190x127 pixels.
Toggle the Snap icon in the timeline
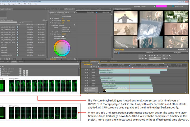[x=91, y=67]
